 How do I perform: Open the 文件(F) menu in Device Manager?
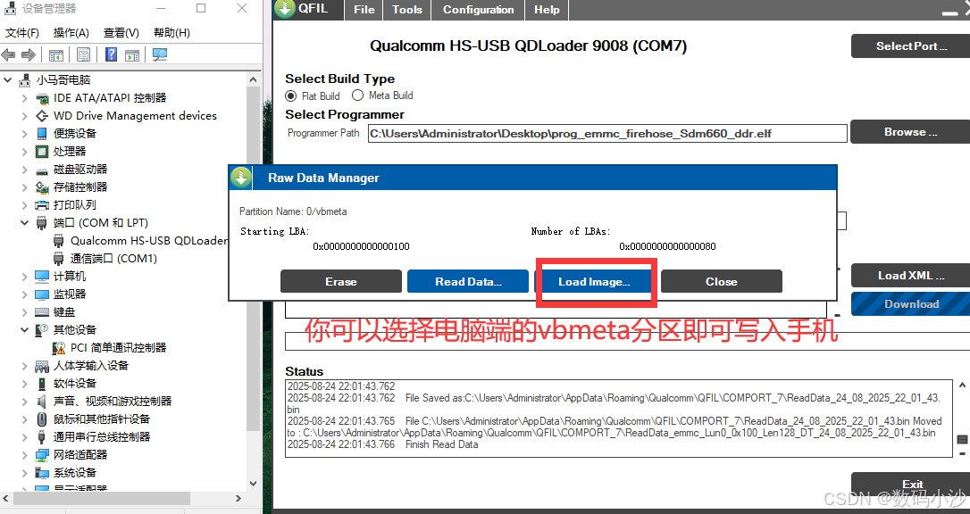(21, 33)
